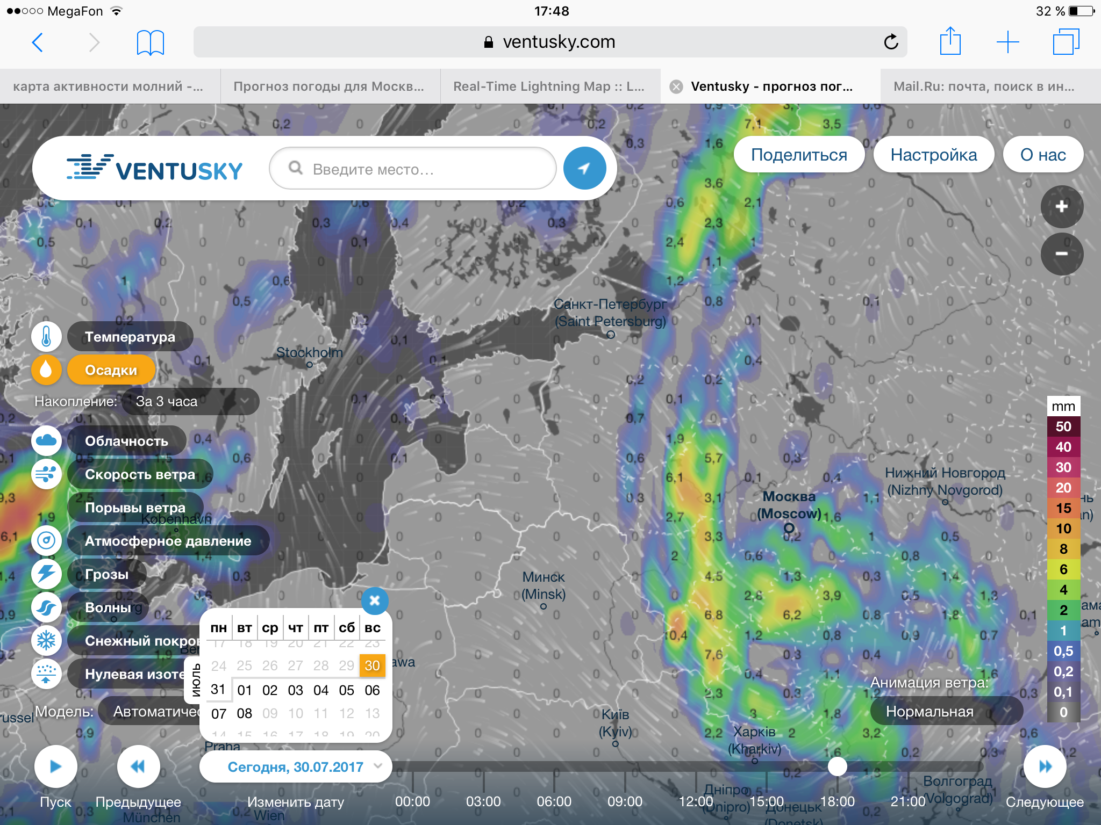The height and width of the screenshot is (825, 1101).
Task: Click the Москва (Moscow) city label
Action: pyautogui.click(x=789, y=505)
